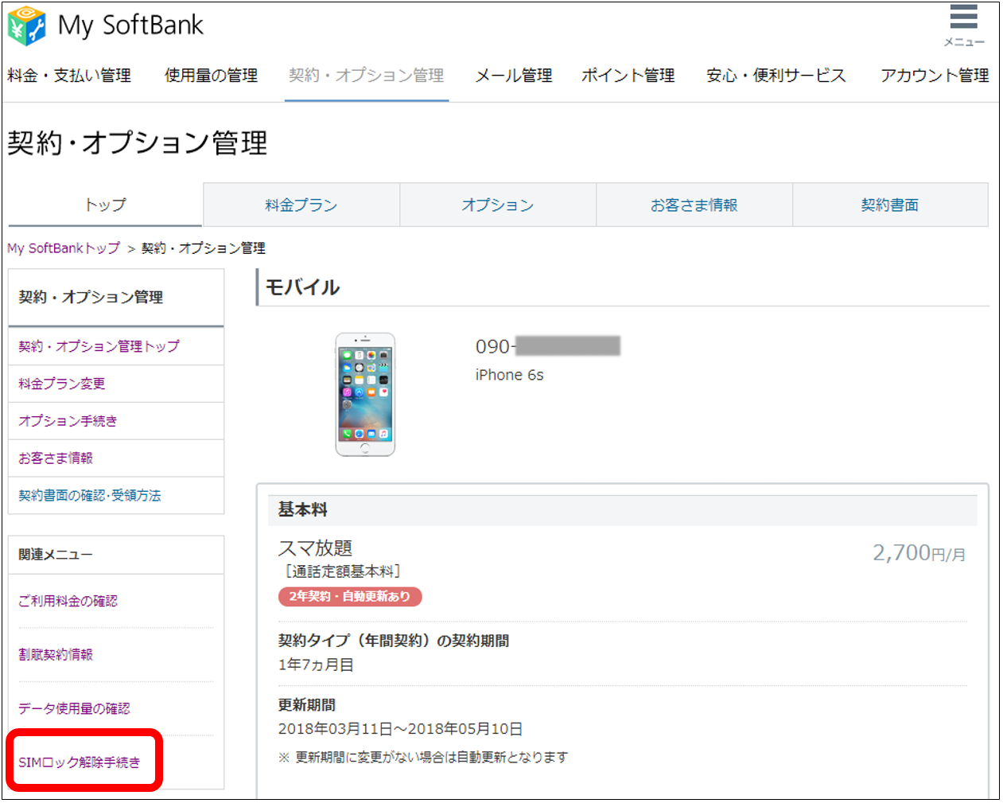Screen dimensions: 1003x807
Task: Open データ使用量の確認 related menu link
Action: 74,708
